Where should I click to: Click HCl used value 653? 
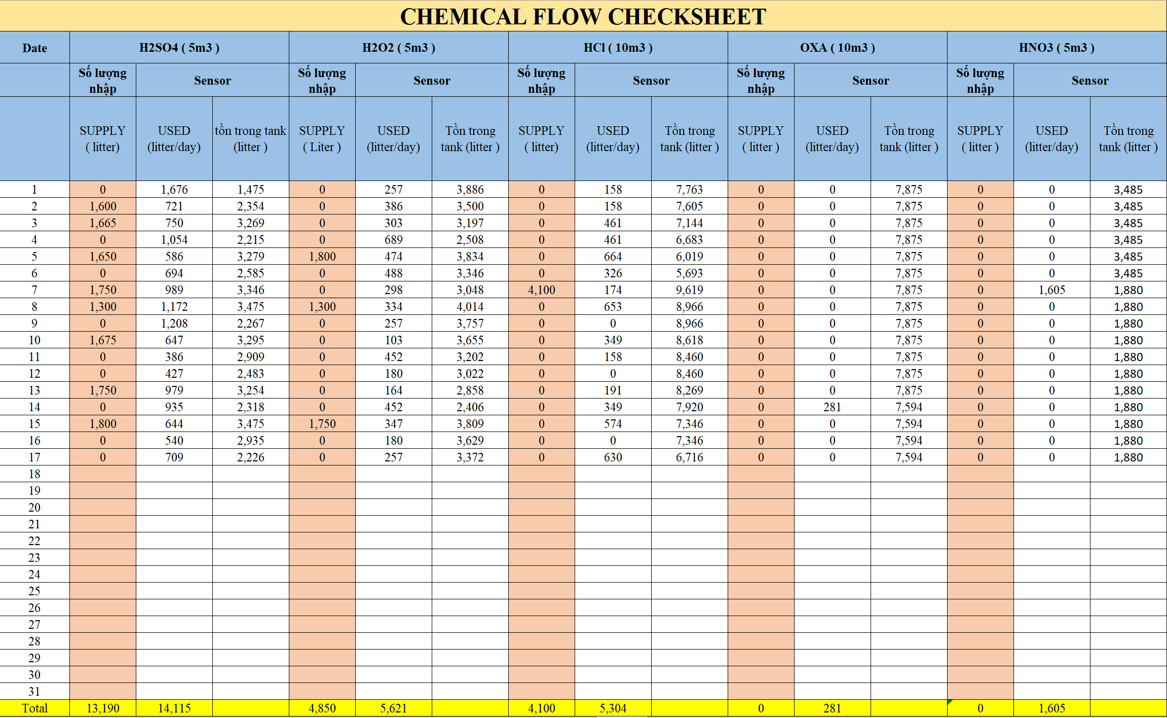click(613, 307)
